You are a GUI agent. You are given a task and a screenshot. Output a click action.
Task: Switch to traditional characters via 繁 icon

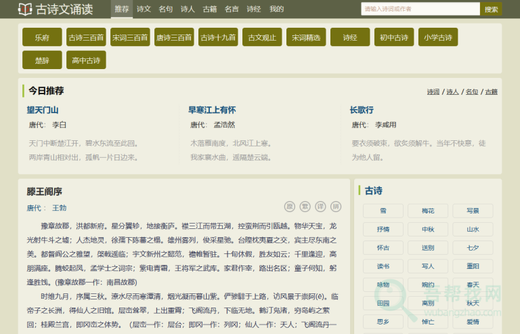coord(305,207)
